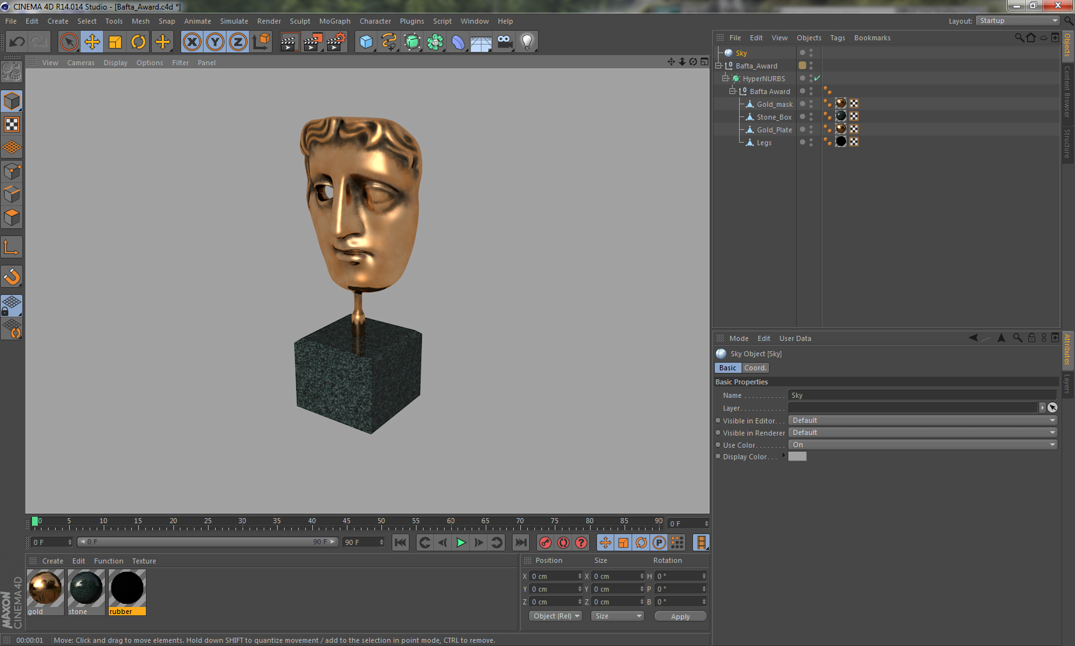This screenshot has width=1075, height=646.
Task: Click Render View clapperboard icon
Action: click(x=289, y=42)
